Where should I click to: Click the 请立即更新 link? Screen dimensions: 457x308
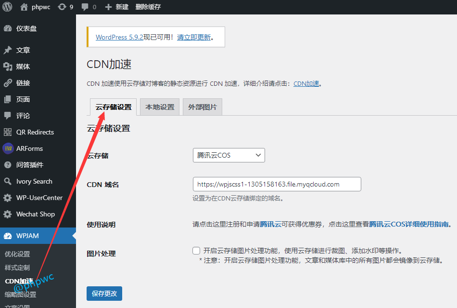pyautogui.click(x=194, y=38)
